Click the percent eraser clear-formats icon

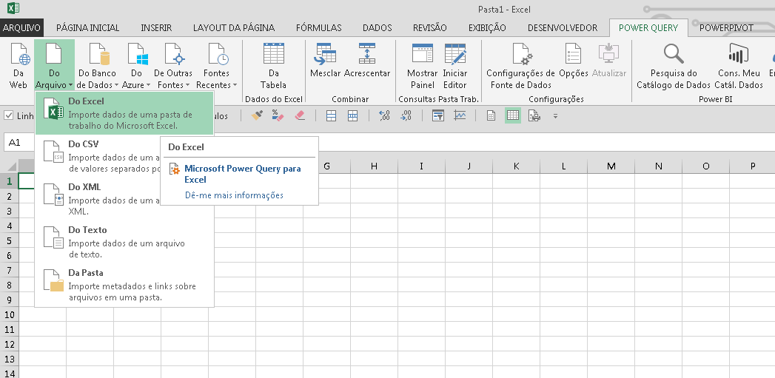tap(278, 115)
